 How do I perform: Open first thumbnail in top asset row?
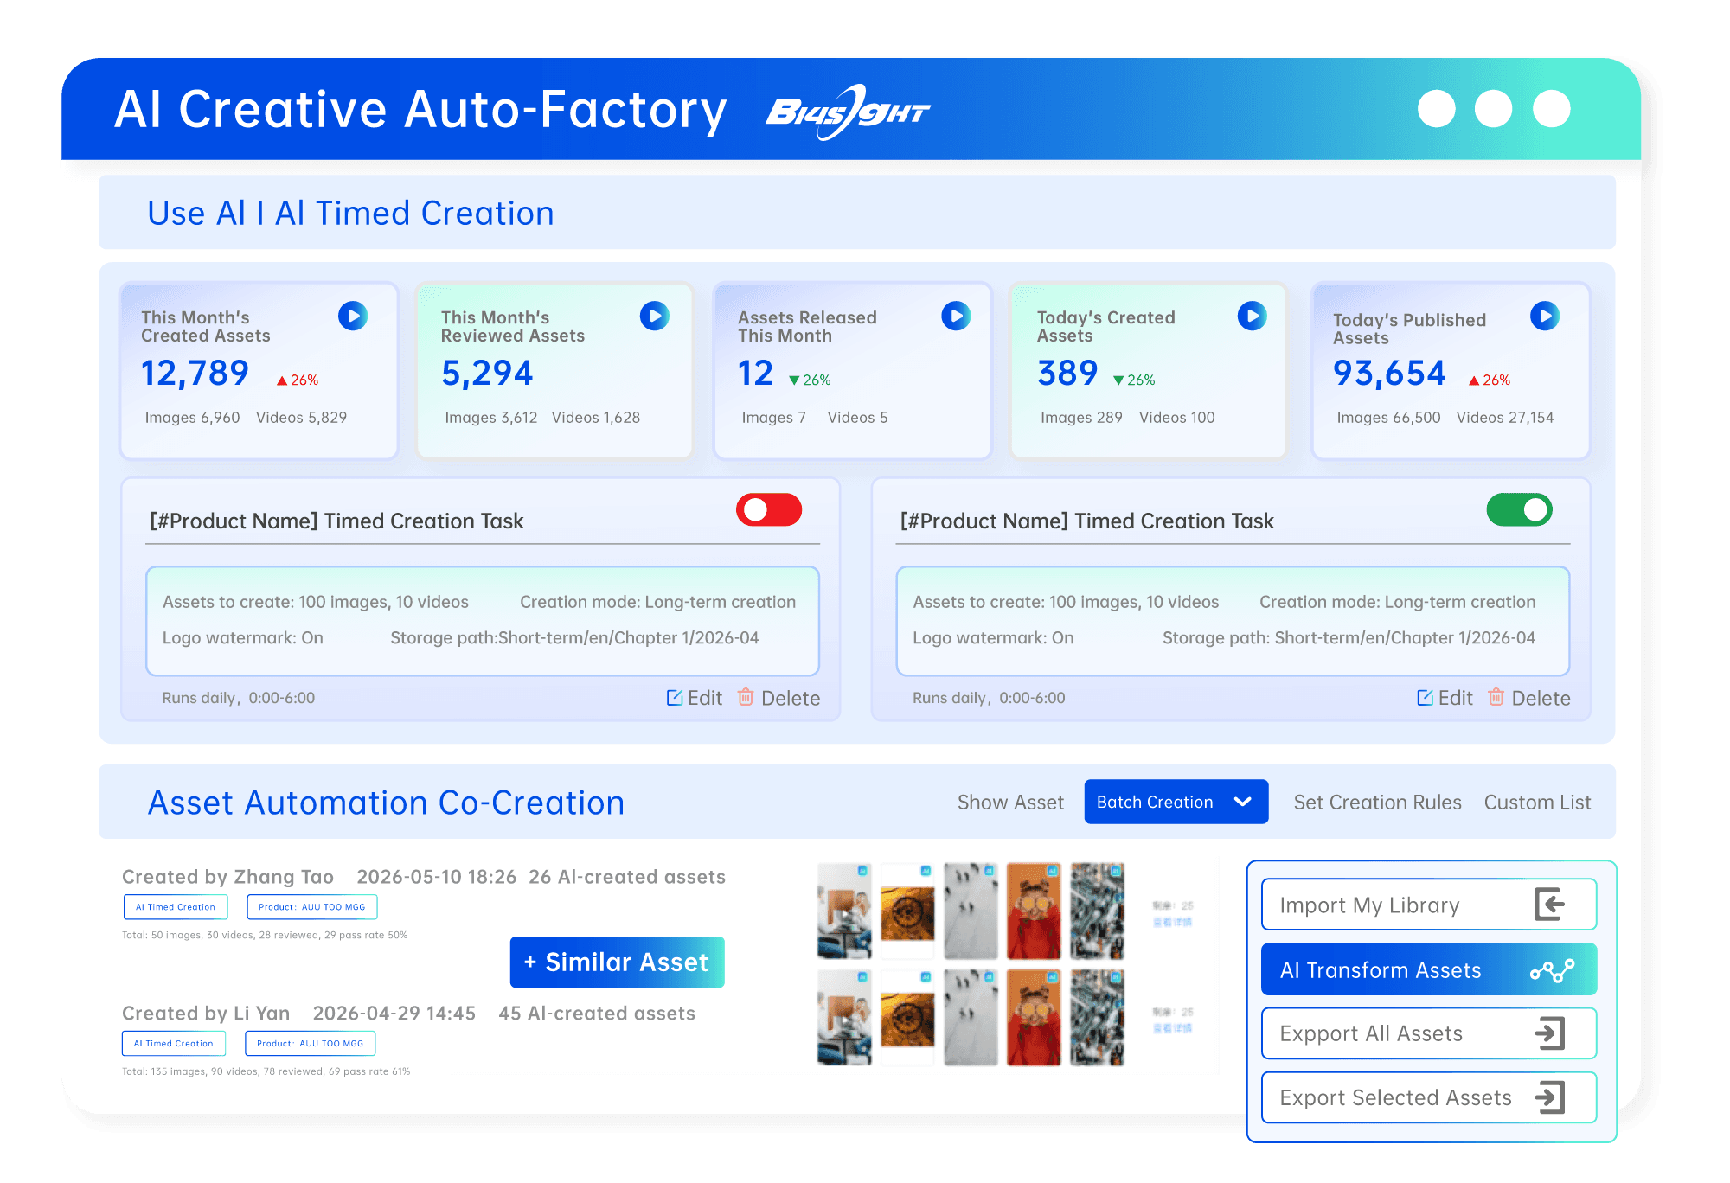[844, 911]
